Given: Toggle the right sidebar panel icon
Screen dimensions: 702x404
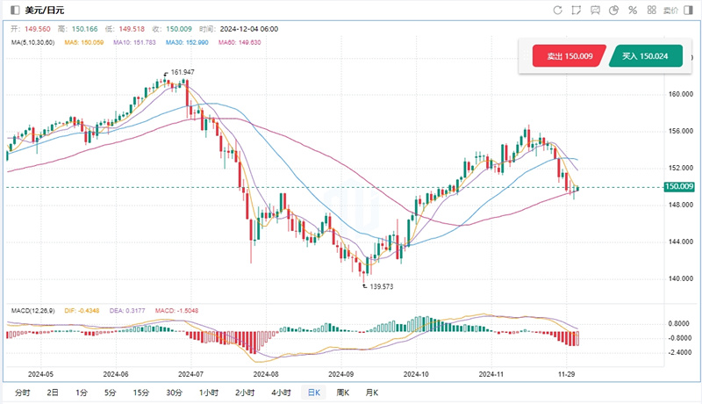Looking at the screenshot, I should (689, 11).
